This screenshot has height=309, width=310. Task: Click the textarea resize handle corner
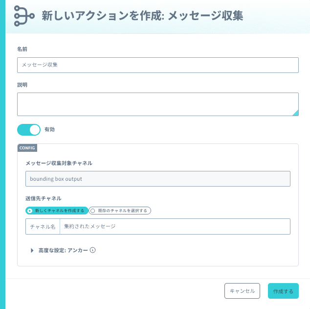(296, 113)
